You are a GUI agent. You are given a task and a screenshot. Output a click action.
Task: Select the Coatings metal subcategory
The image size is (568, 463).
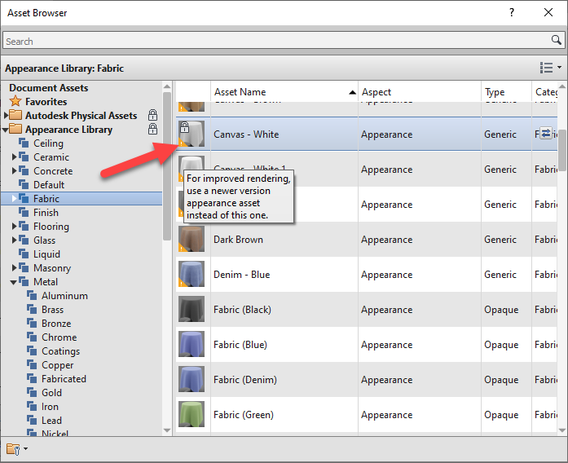[60, 351]
